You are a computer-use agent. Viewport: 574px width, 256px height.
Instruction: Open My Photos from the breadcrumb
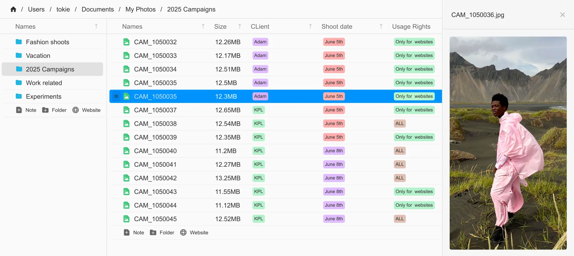coord(141,9)
